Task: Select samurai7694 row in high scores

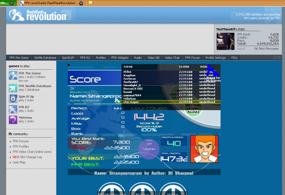Action: 171,95
